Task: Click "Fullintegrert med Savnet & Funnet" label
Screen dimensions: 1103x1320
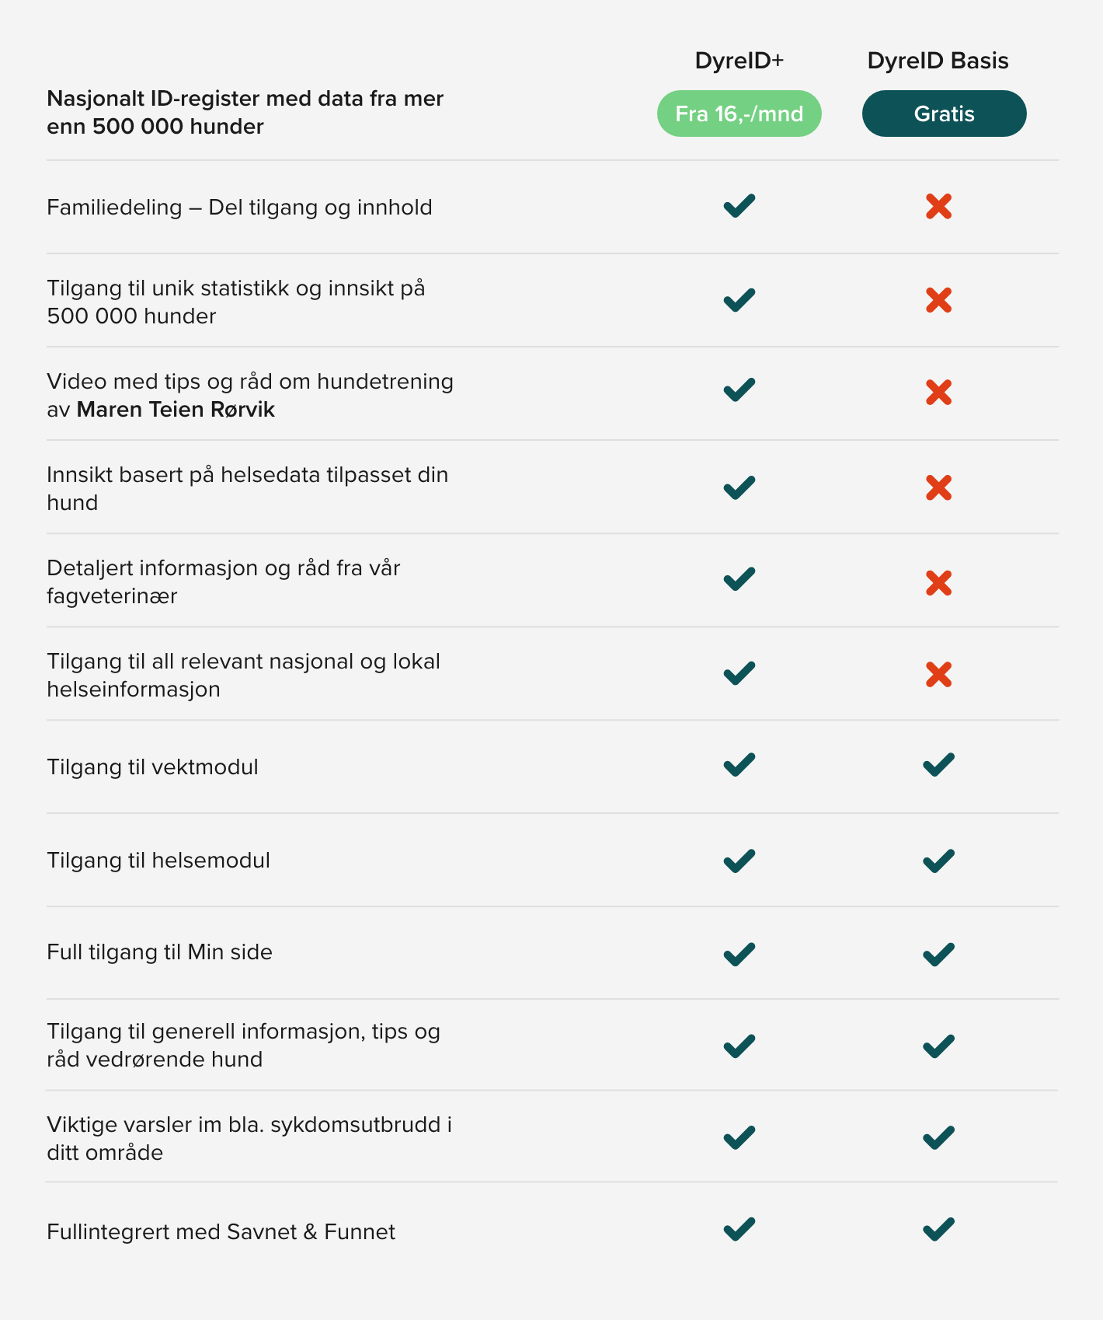Action: tap(221, 1232)
